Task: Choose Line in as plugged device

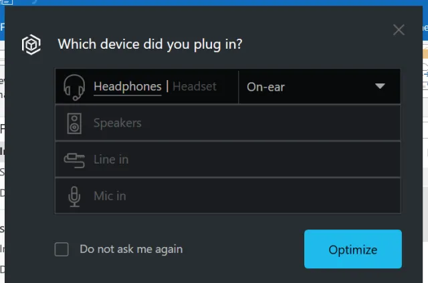Action: click(x=111, y=160)
